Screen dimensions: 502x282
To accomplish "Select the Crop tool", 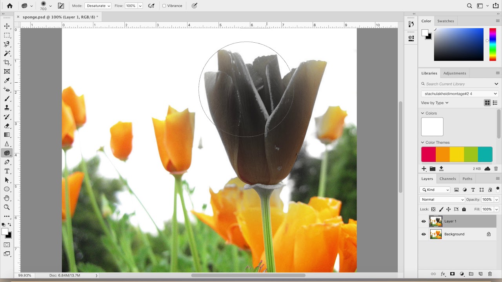I will (7, 63).
